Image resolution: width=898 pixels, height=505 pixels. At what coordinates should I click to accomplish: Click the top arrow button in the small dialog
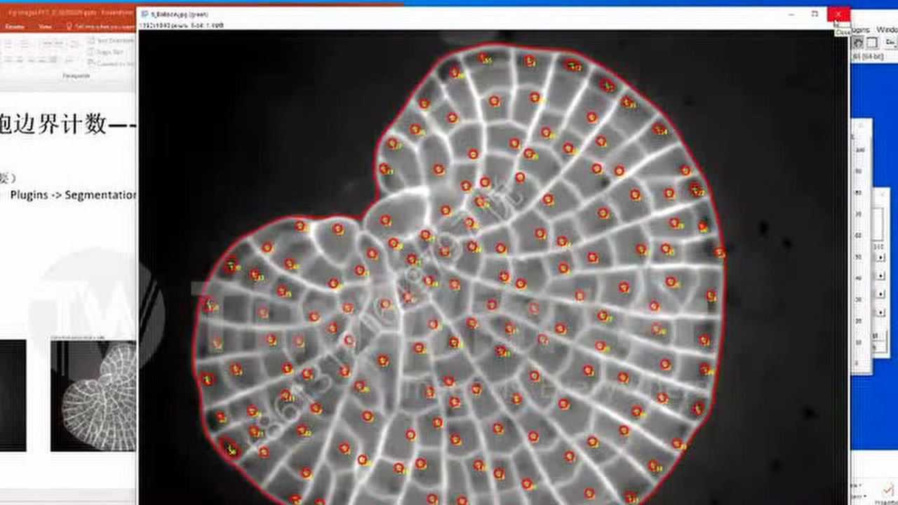tap(880, 257)
